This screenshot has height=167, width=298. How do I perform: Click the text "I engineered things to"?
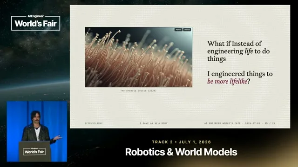[240, 74]
